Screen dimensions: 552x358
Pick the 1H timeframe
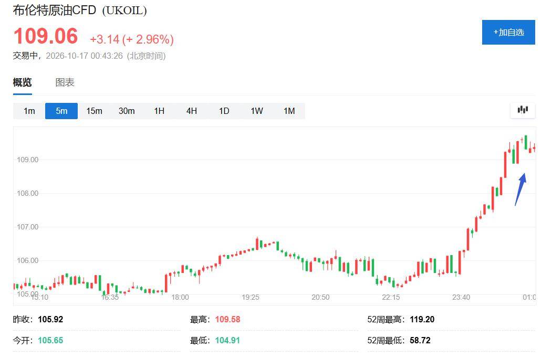(x=159, y=111)
